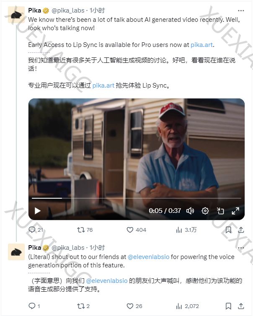This screenshot has height=316, width=253.
Task: Expand video to fullscreen
Action: click(235, 211)
